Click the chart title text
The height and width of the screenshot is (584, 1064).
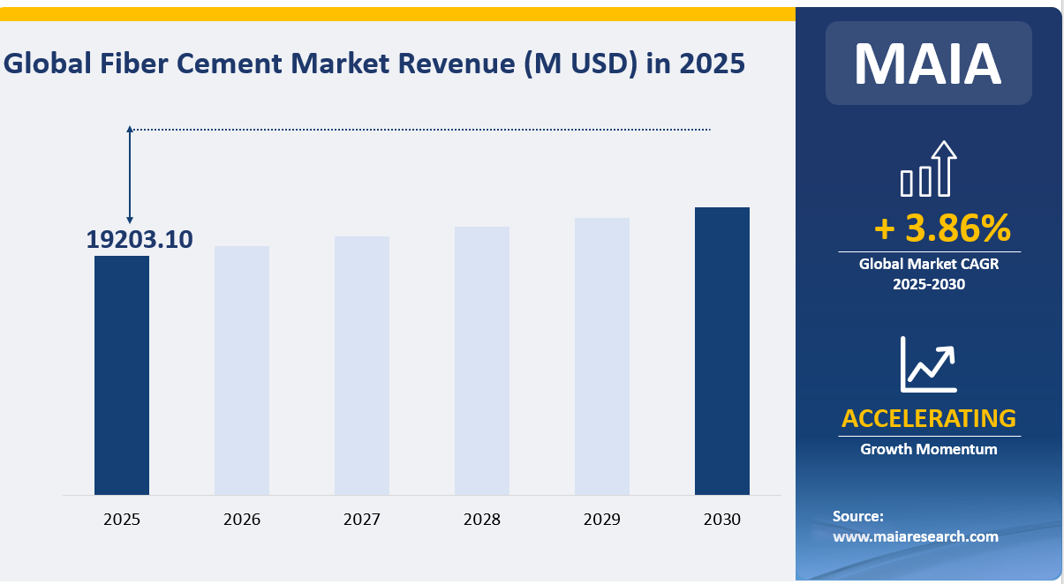[374, 63]
